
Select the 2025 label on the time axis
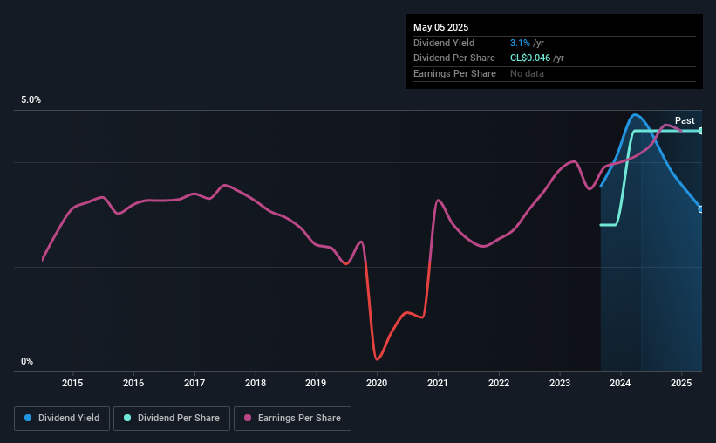[681, 383]
